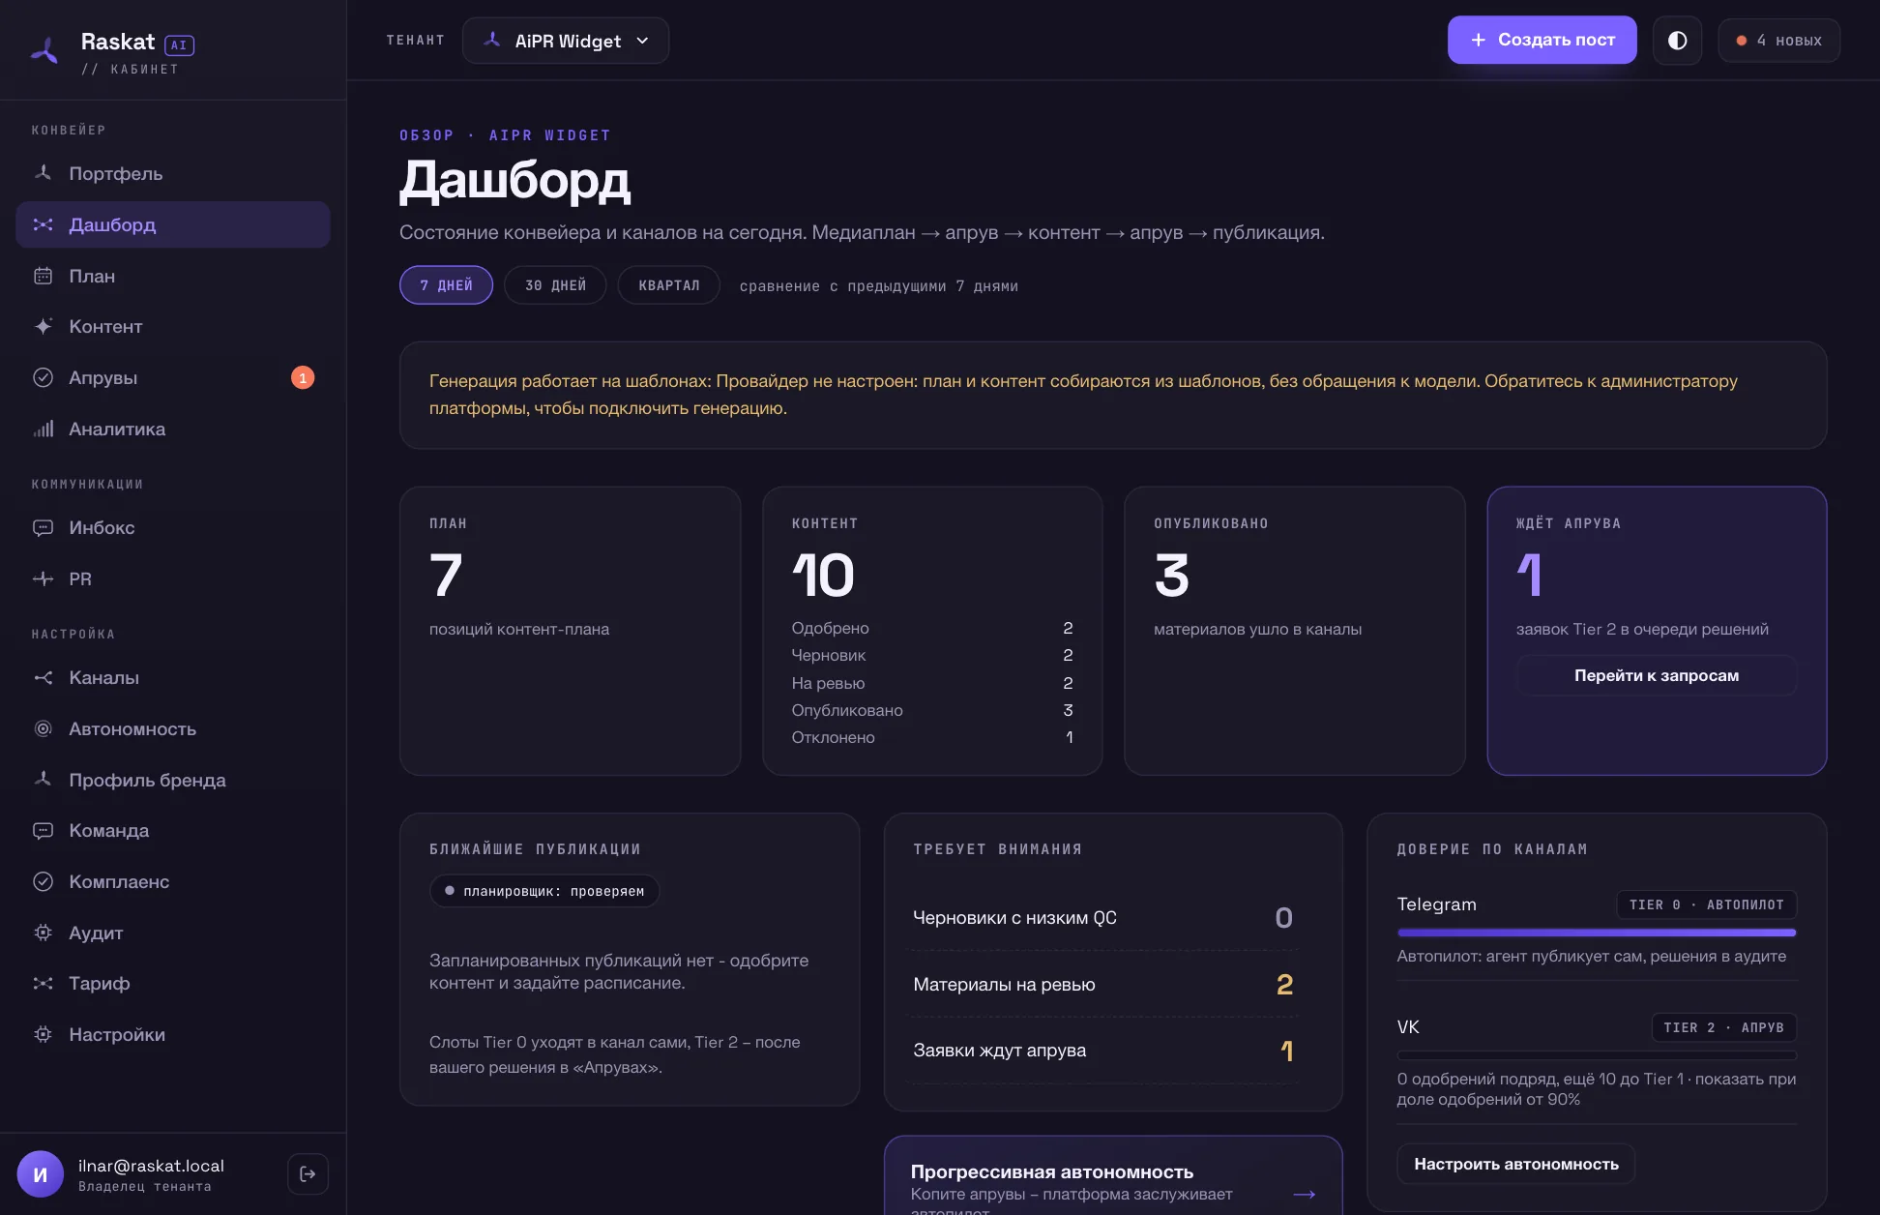
Task: Open the 4 новых notifications button
Action: click(1778, 41)
